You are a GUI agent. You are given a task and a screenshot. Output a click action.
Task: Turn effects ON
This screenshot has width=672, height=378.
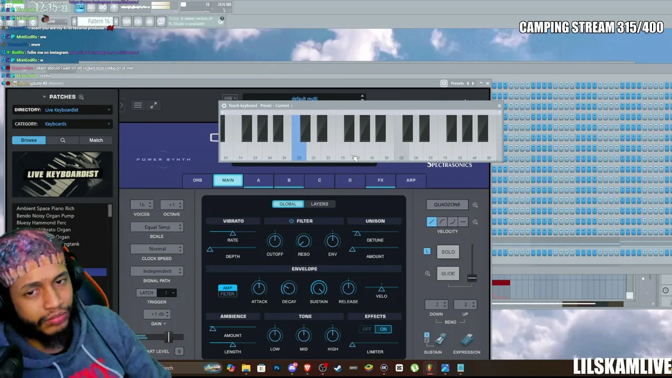[x=383, y=329]
